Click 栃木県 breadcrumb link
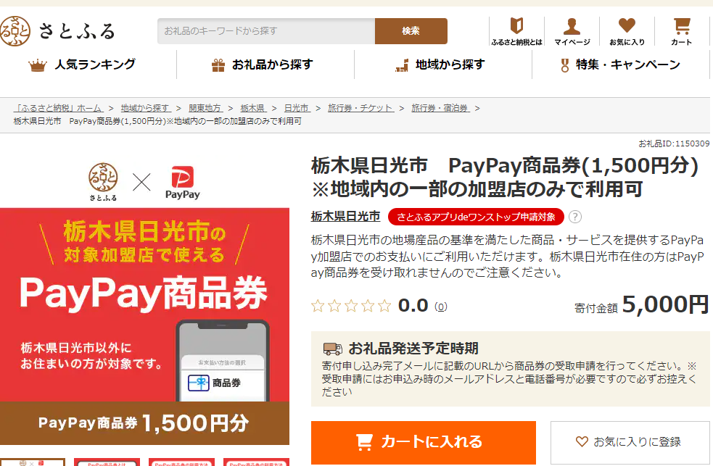The image size is (713, 466). [253, 108]
